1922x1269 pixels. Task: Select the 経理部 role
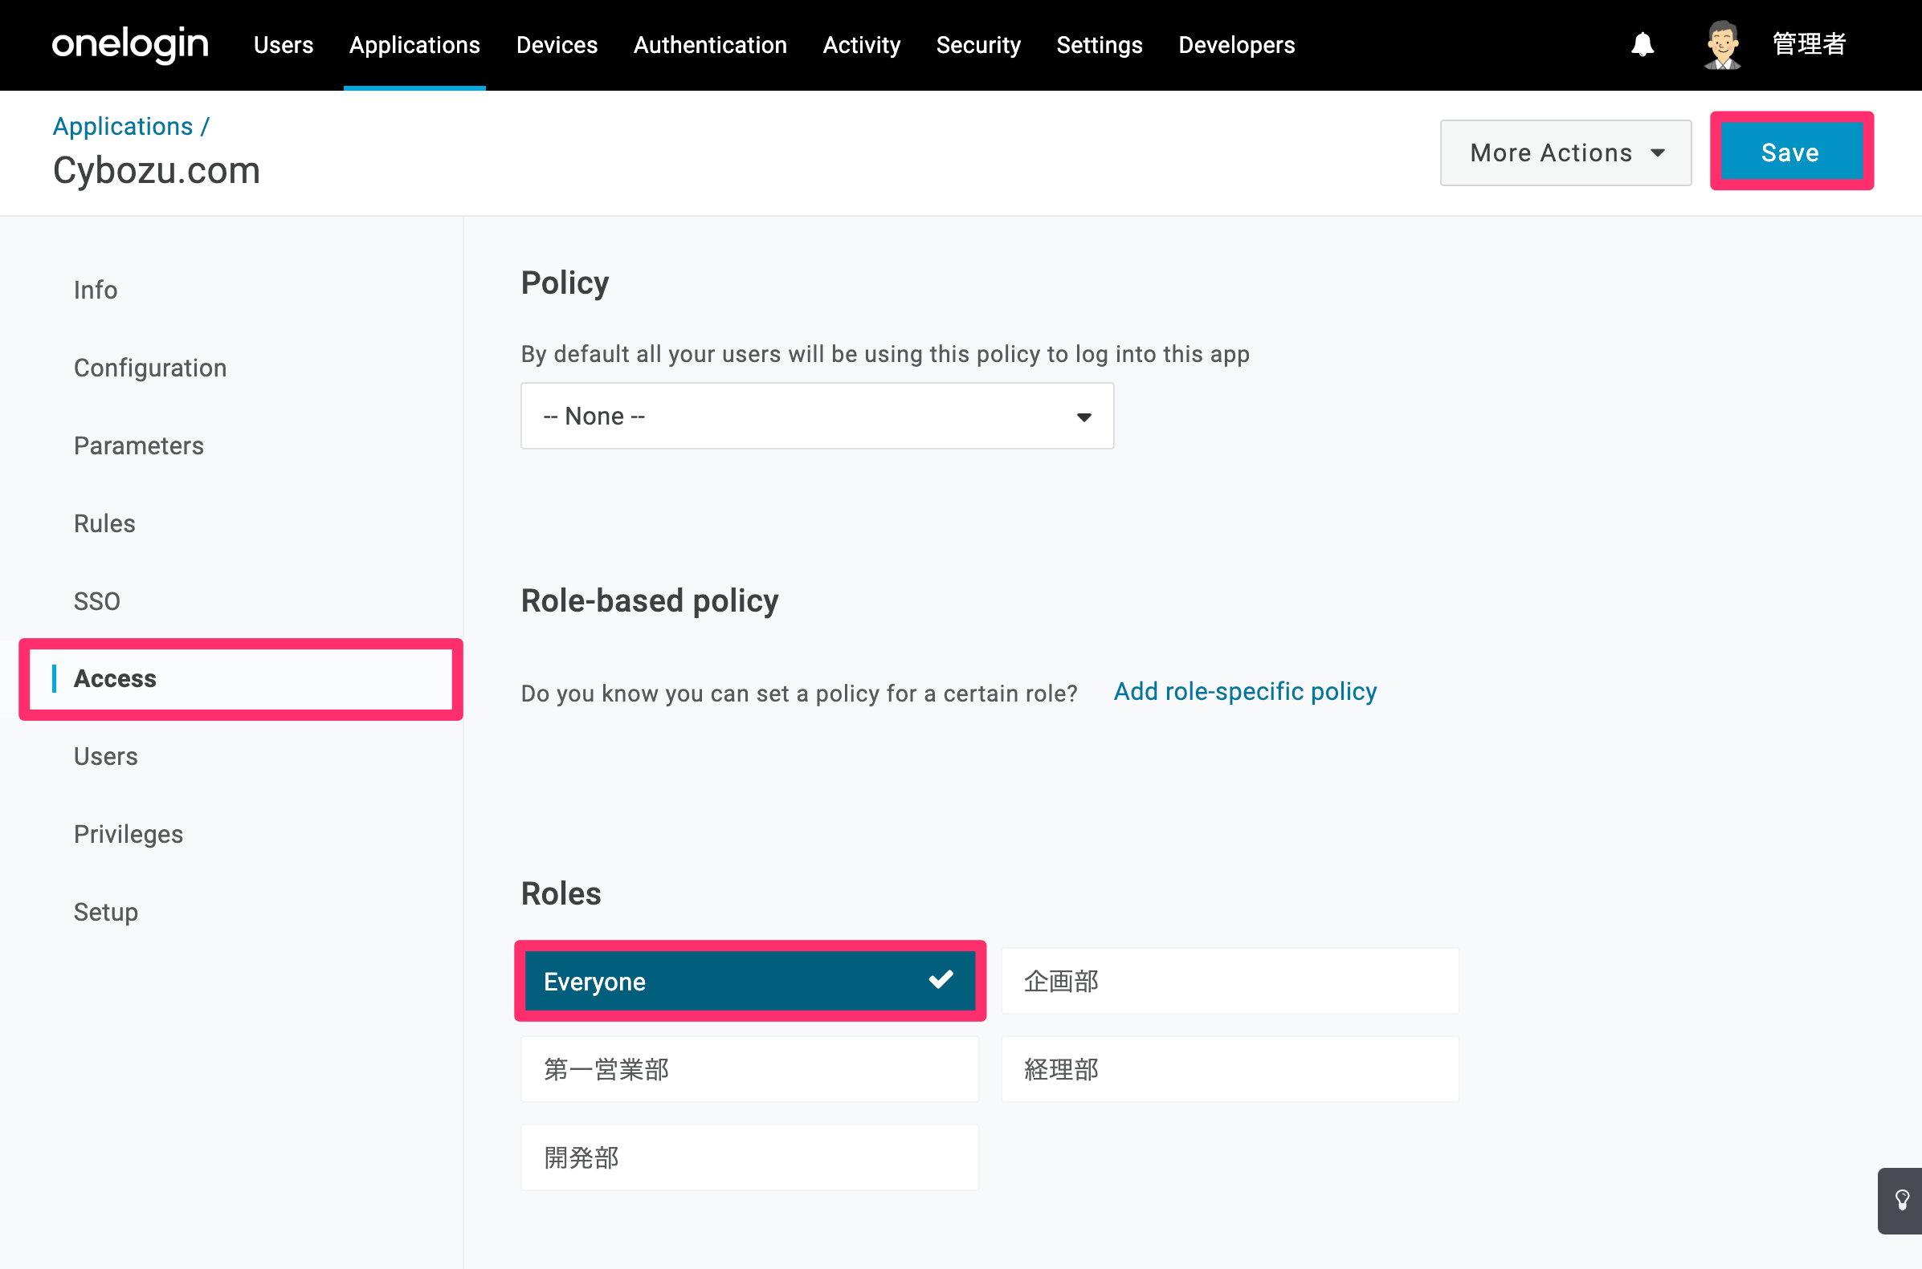click(1230, 1069)
